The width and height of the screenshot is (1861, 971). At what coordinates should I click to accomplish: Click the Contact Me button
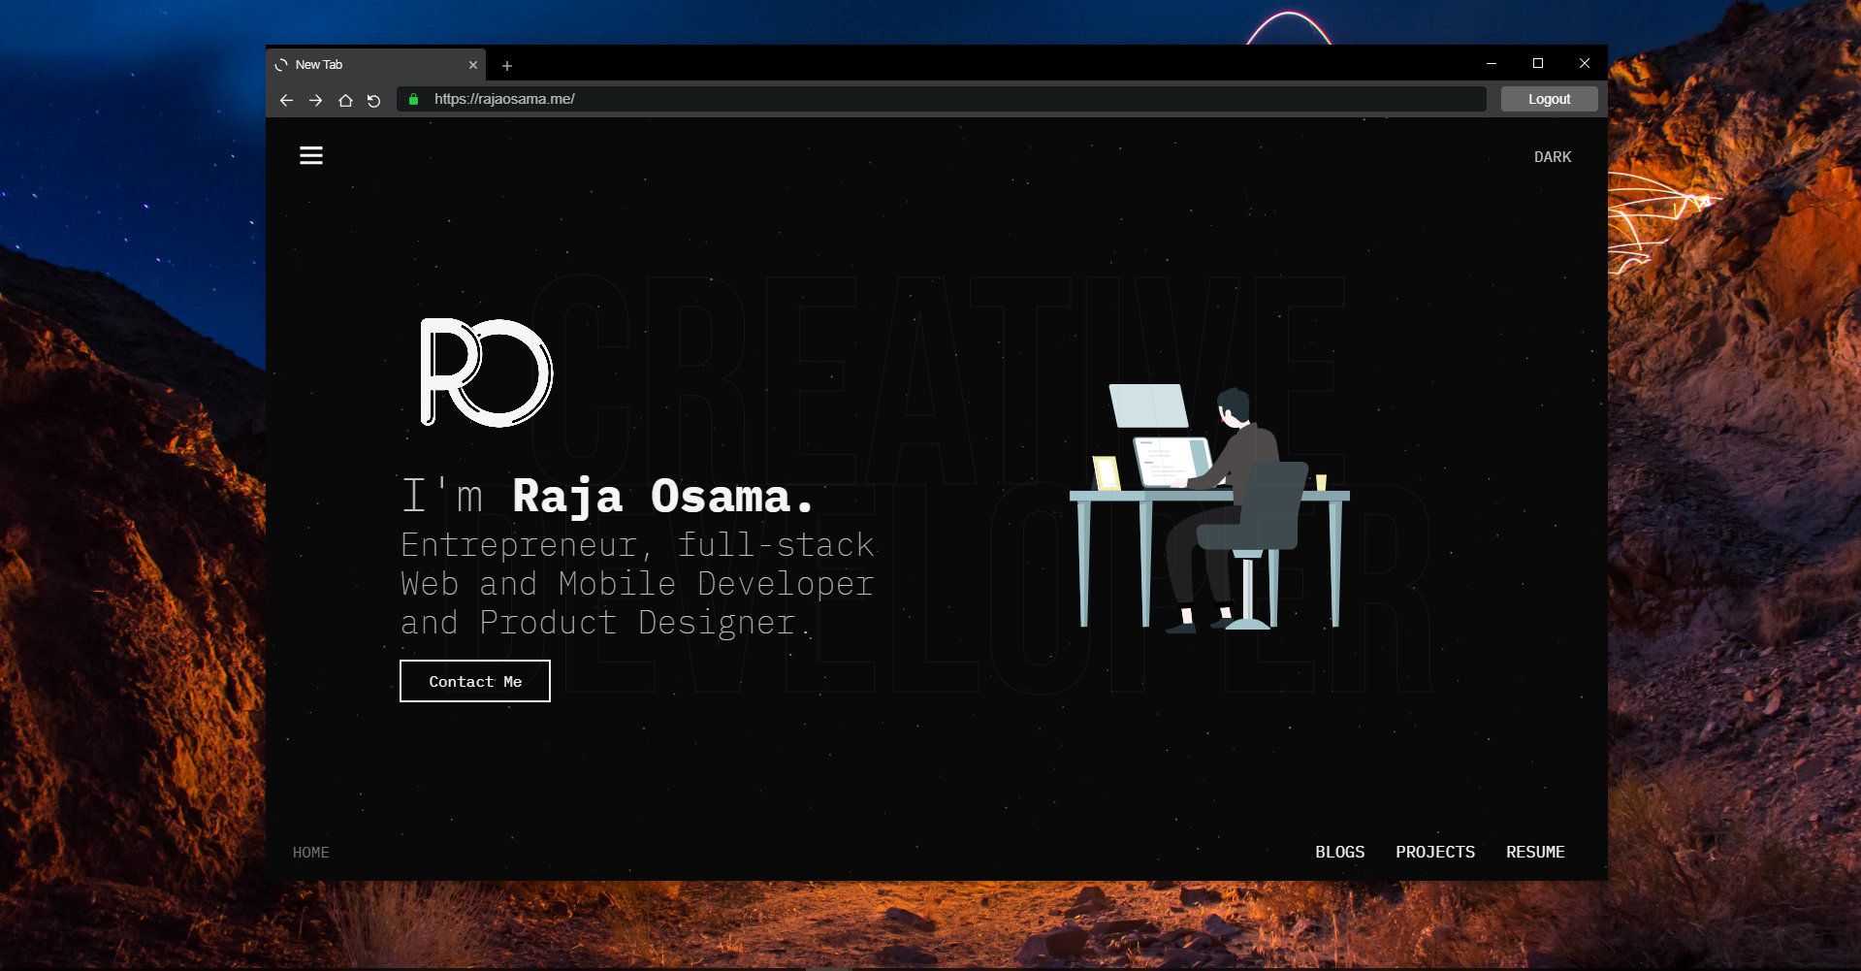[x=475, y=681]
